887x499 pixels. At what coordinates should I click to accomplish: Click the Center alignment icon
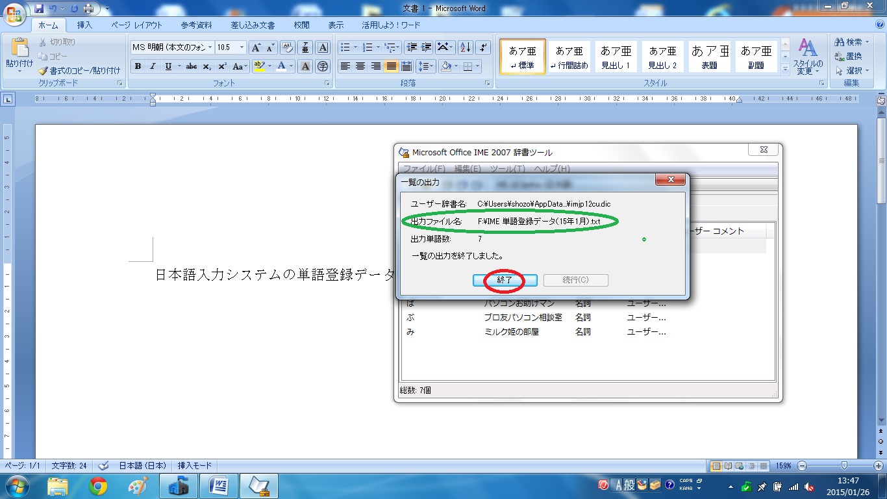[360, 66]
